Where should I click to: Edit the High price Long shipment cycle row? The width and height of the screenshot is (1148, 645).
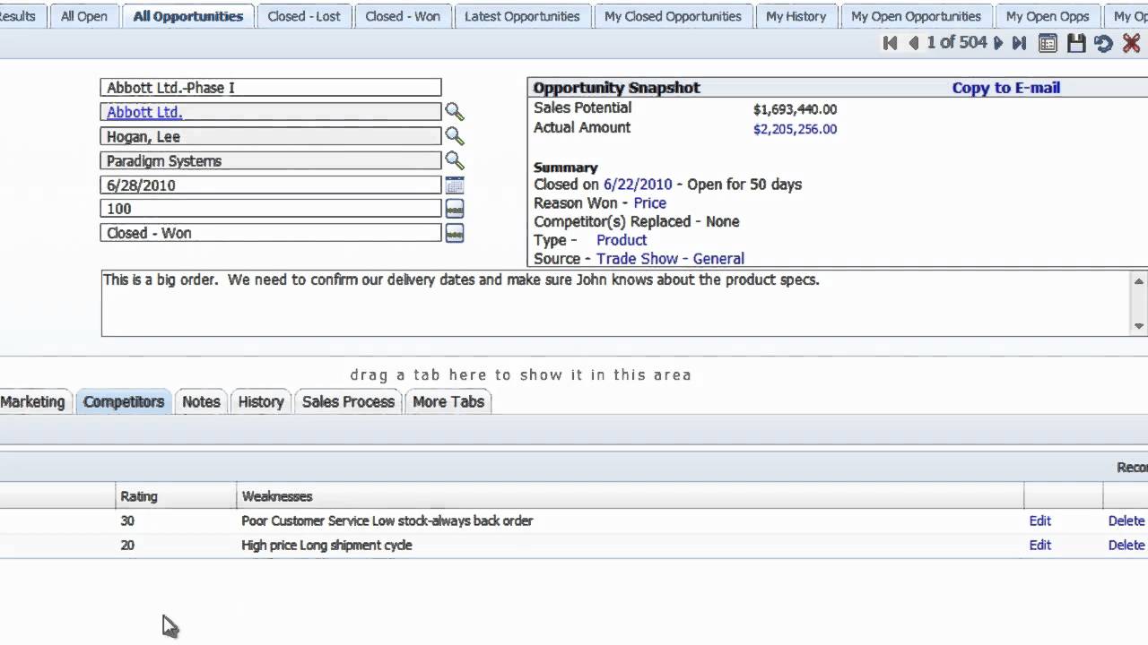coord(1039,545)
